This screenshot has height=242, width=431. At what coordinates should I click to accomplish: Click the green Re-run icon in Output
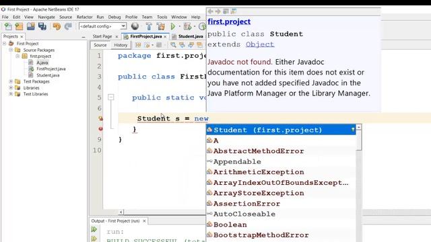tap(94, 229)
